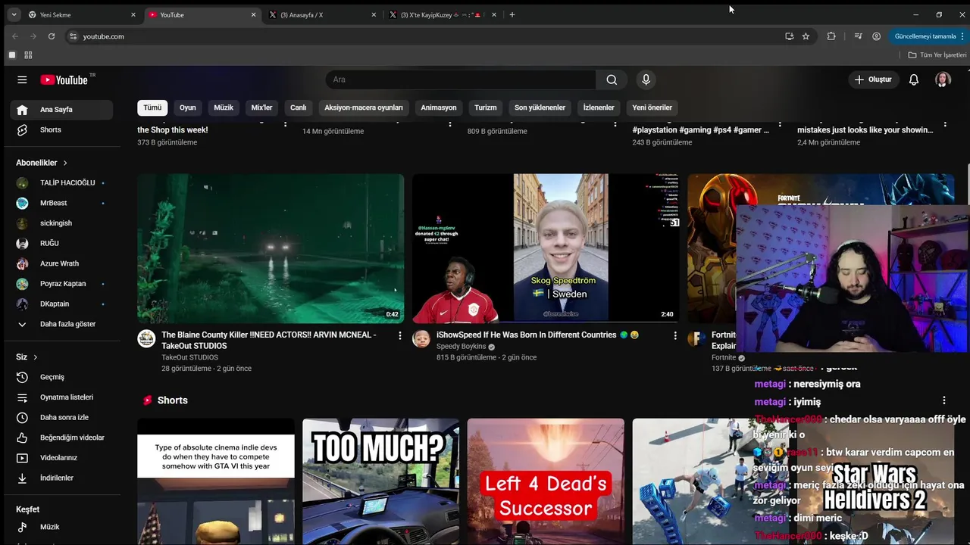Open DKaptain channel subscription
Viewport: 970px width, 545px height.
point(61,304)
